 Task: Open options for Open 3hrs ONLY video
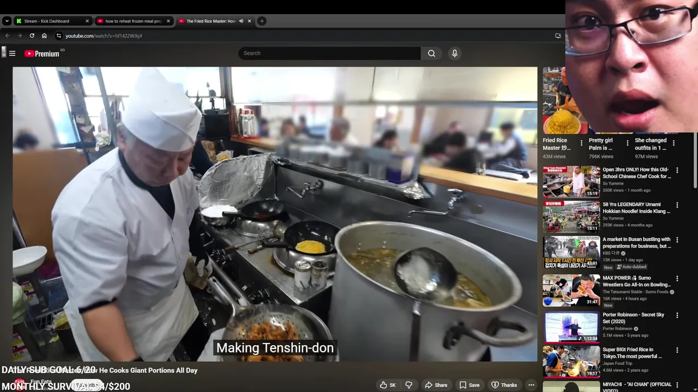point(677,170)
